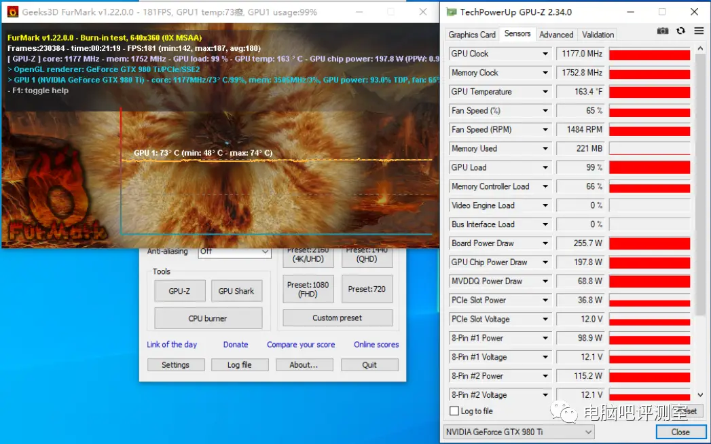This screenshot has height=444, width=711.
Task: Open the Memory Clock sensor dropdown
Action: point(545,73)
